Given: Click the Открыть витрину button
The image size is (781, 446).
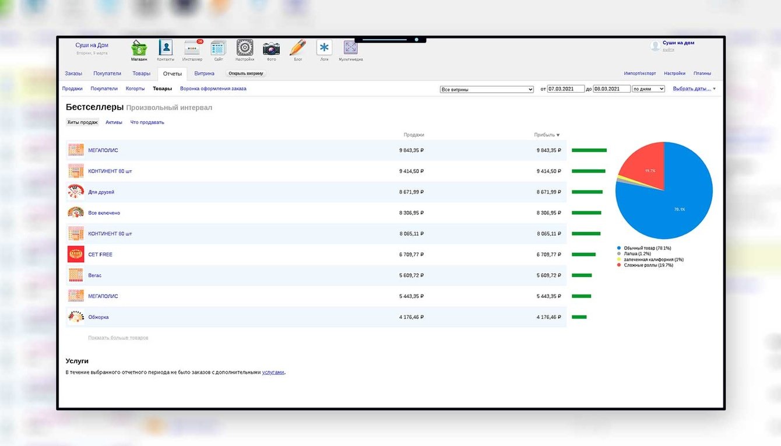Looking at the screenshot, I should click(x=246, y=73).
